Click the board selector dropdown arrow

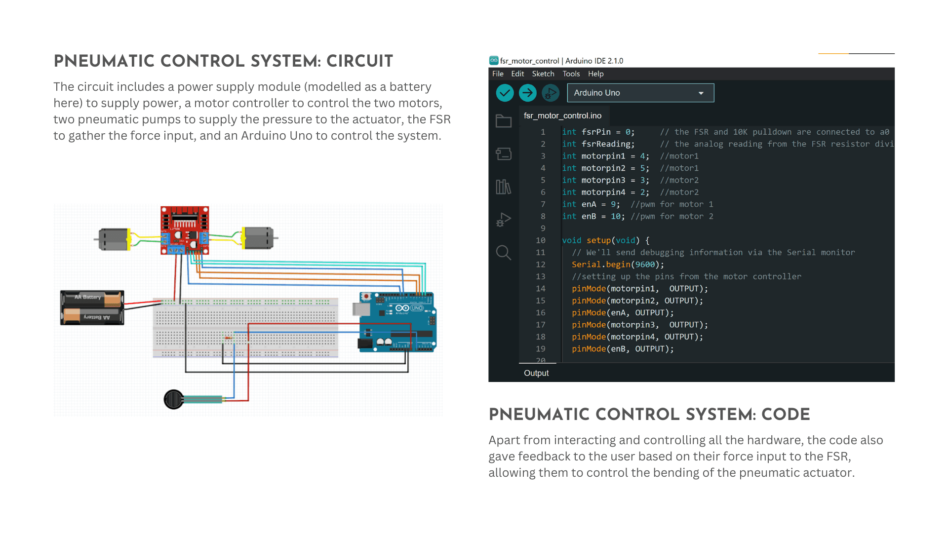[x=701, y=93]
